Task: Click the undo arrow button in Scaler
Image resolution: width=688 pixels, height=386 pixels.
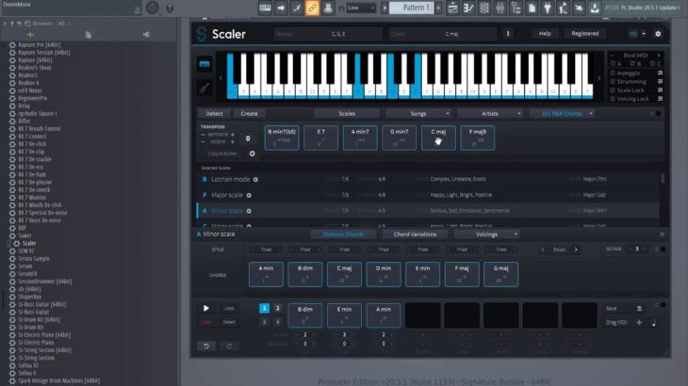Action: [x=206, y=346]
